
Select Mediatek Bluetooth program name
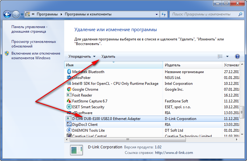[x=88, y=72]
